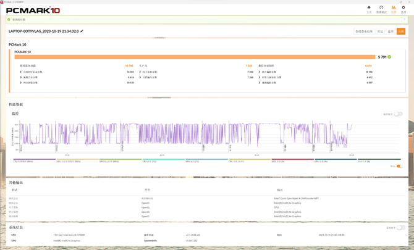414x250 pixels.
Task: Select the green GPU core clock legend
Action: point(120,160)
